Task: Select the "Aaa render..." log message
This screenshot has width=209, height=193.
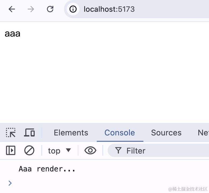Action: [47, 169]
